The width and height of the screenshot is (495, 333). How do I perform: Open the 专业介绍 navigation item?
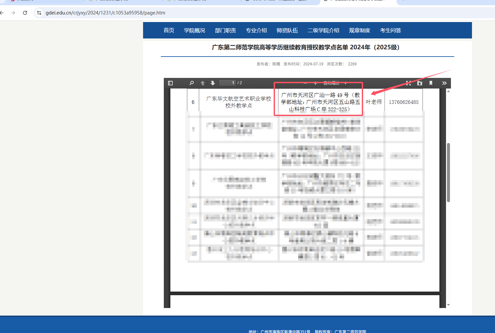[x=257, y=30]
